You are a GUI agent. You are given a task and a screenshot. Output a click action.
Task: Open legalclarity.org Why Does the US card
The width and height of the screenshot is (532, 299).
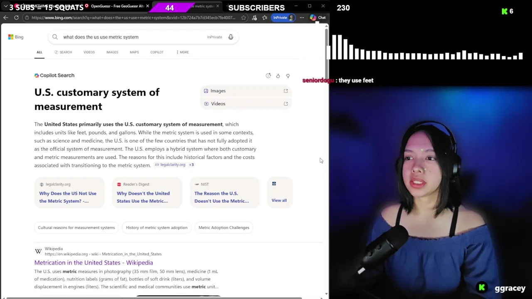click(69, 192)
